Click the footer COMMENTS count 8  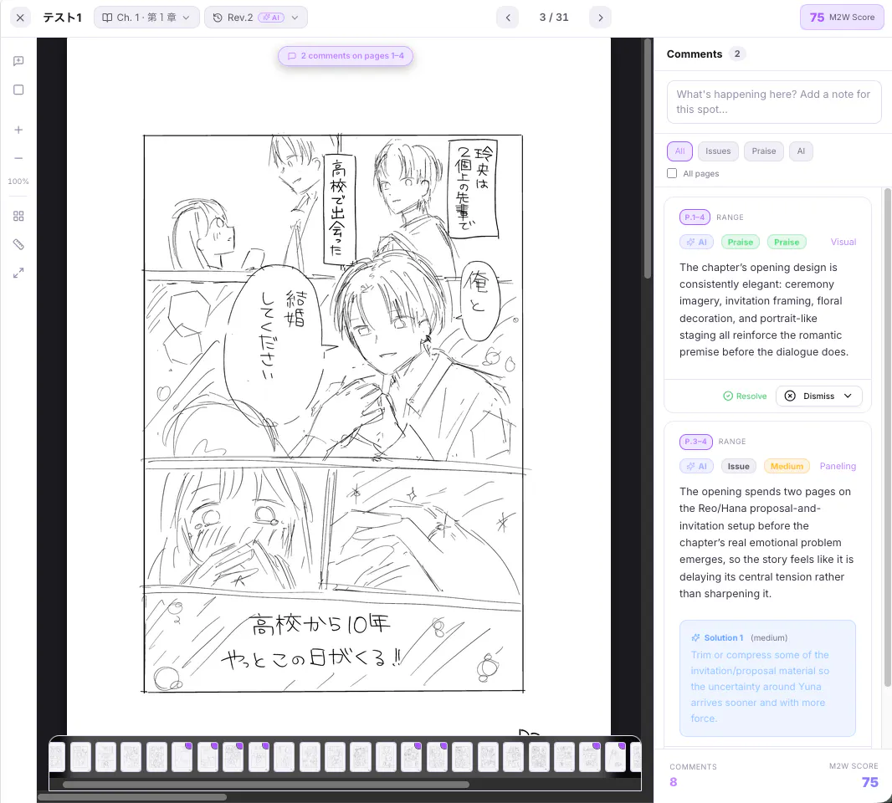click(673, 782)
